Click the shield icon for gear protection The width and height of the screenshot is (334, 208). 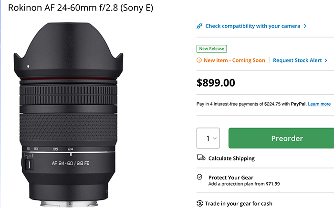tap(200, 178)
